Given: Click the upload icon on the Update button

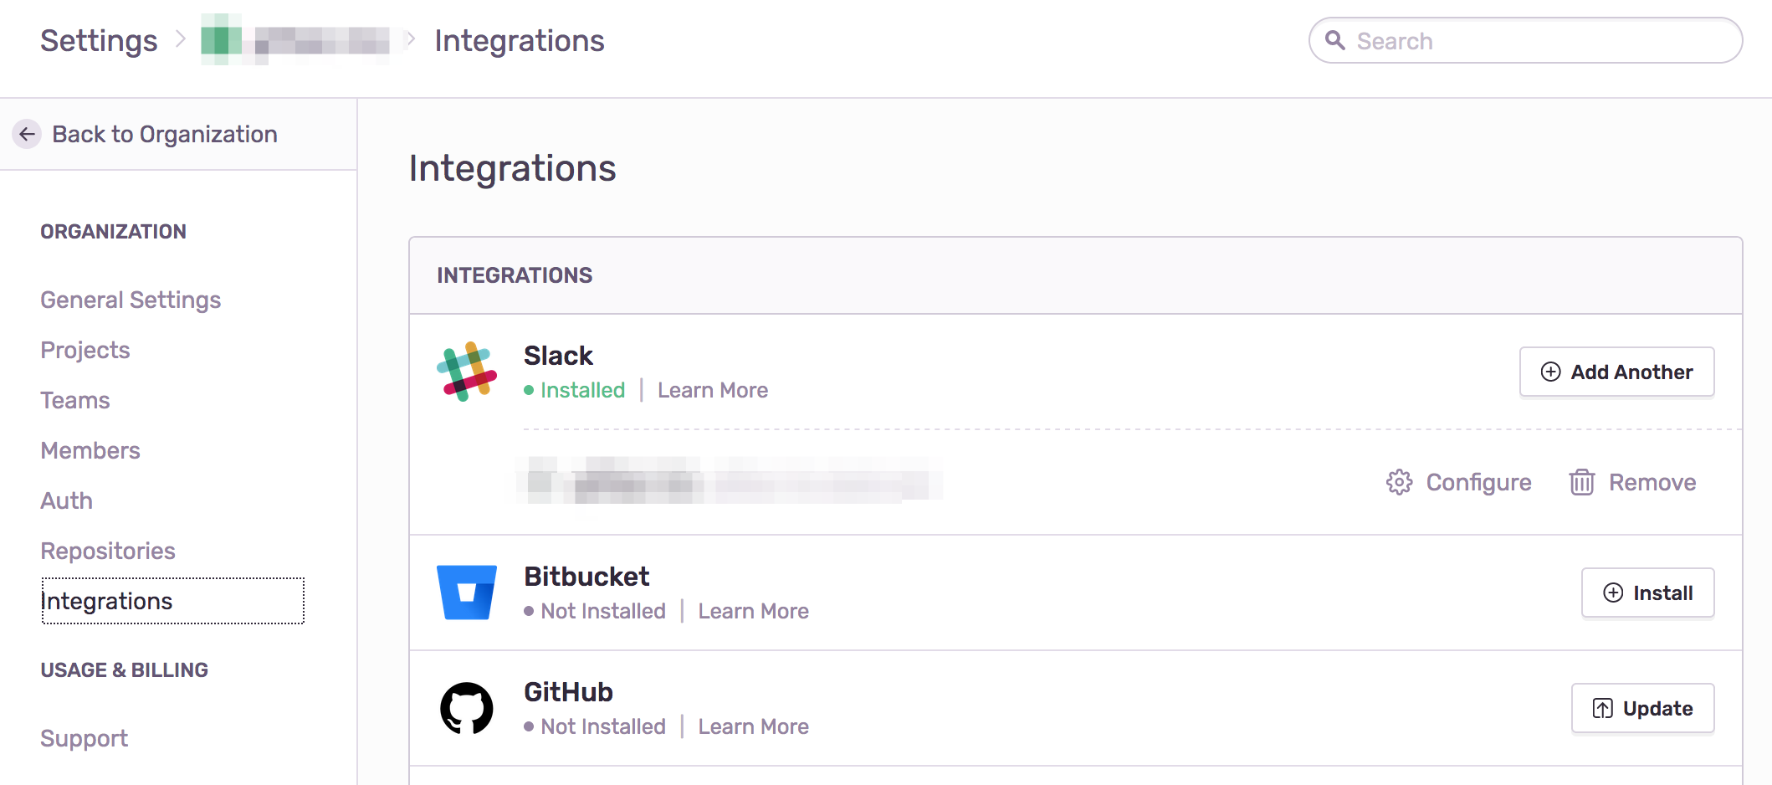Looking at the screenshot, I should (1604, 708).
